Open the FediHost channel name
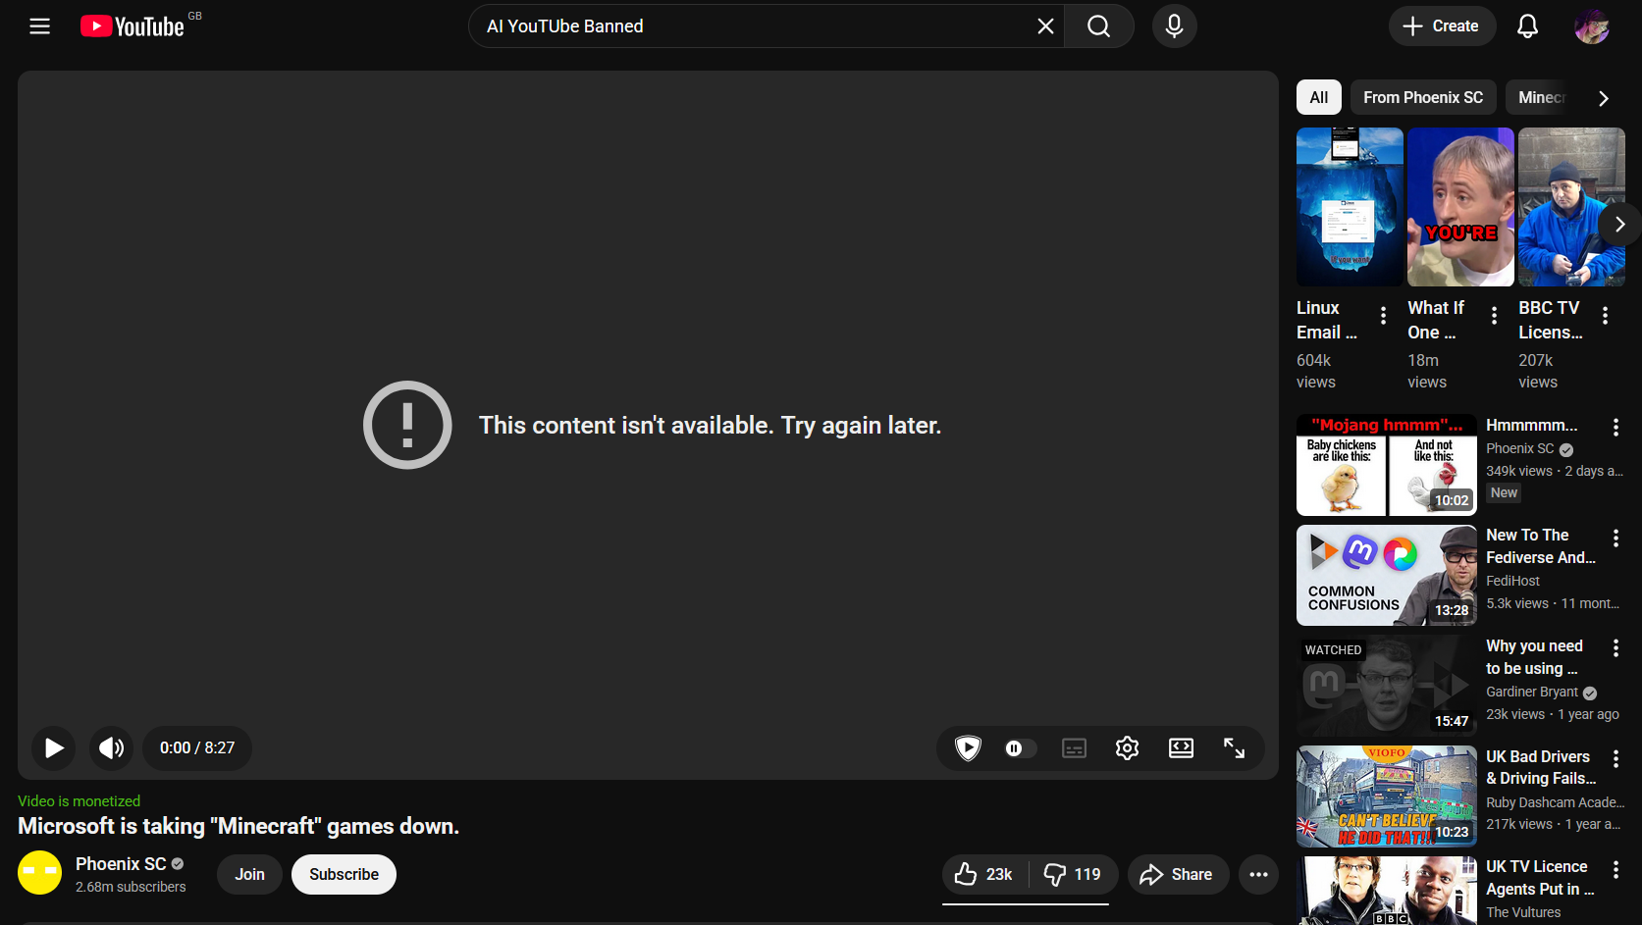 coord(1512,581)
